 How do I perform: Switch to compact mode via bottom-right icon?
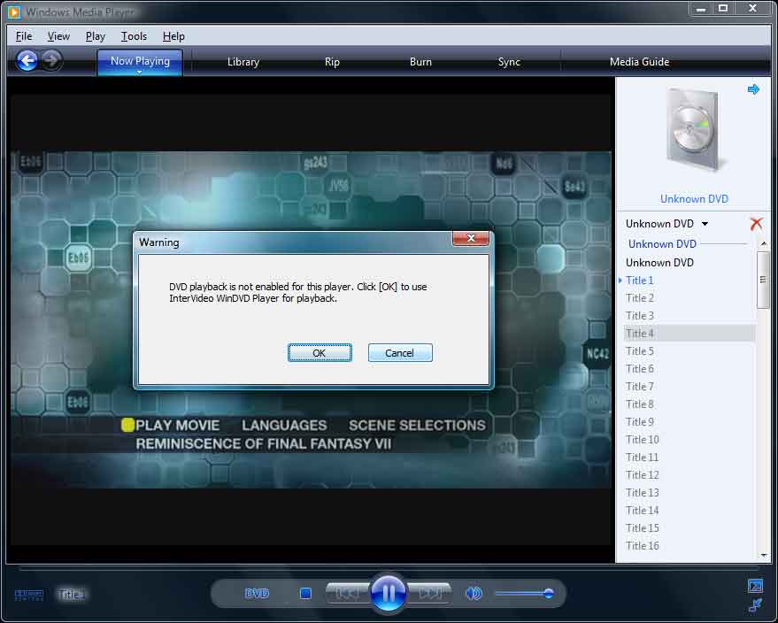click(x=755, y=605)
